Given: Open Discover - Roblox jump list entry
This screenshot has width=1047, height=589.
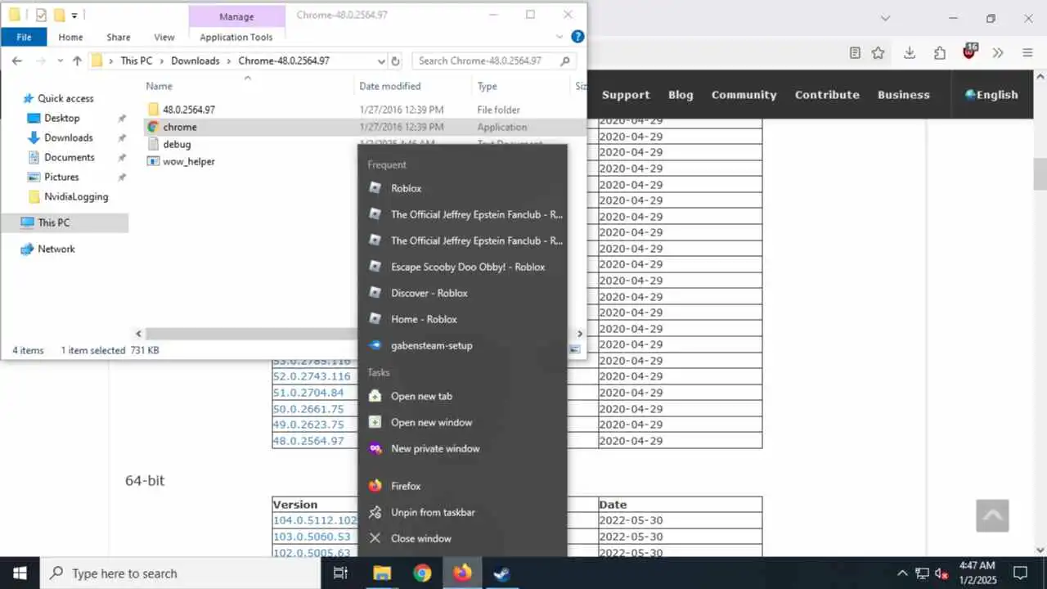Looking at the screenshot, I should [x=462, y=293].
